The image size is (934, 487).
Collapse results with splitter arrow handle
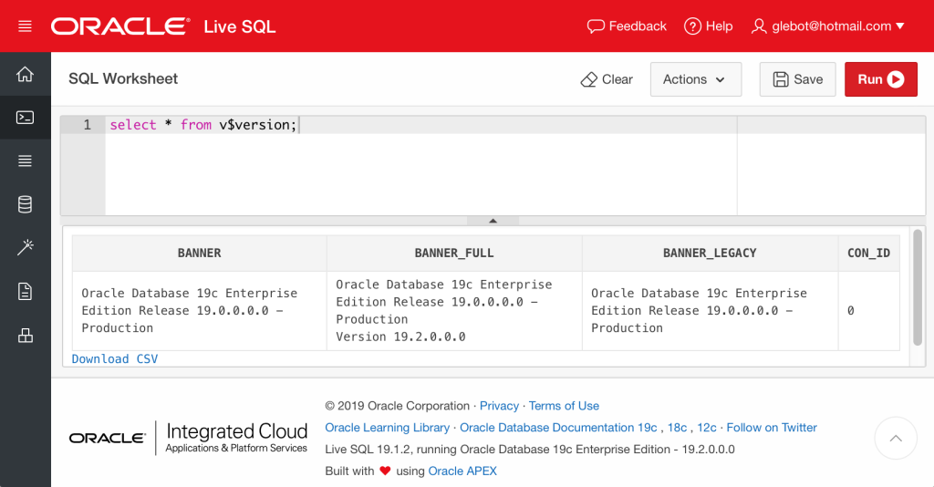tap(493, 221)
